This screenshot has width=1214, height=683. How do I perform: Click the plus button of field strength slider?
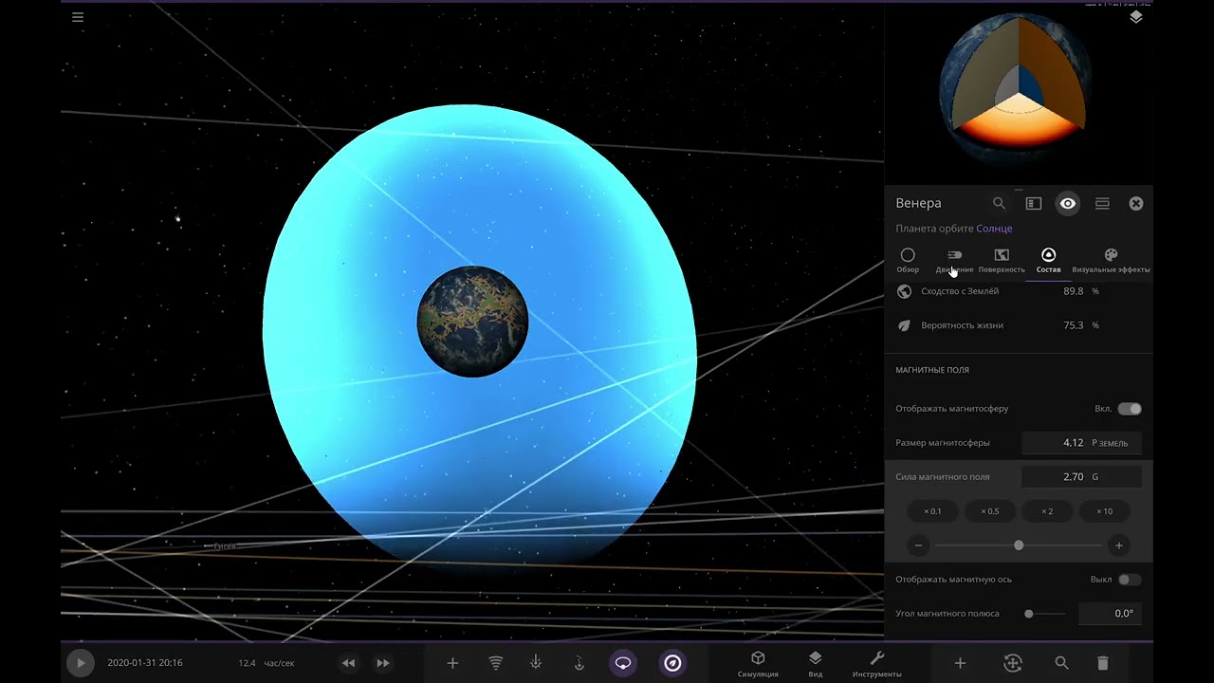(1119, 545)
